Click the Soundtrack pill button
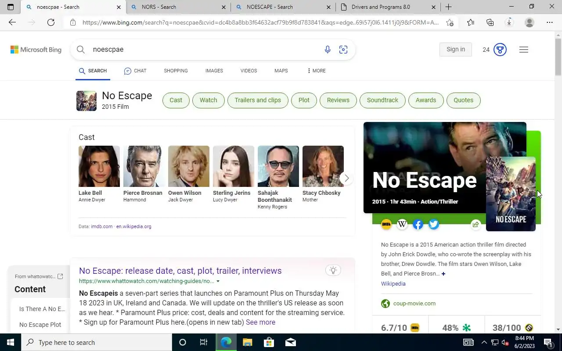 382,100
